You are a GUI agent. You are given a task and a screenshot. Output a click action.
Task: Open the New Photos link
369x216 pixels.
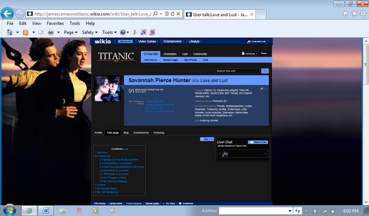tap(190, 60)
